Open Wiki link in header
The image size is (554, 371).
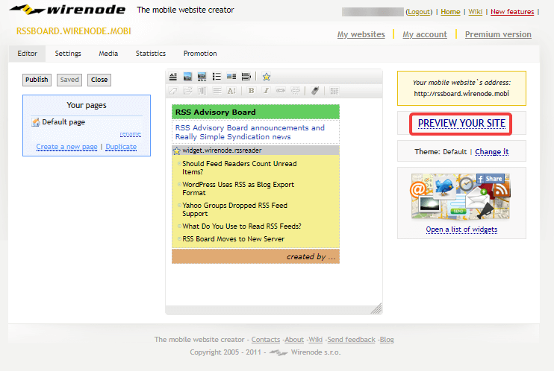coord(475,12)
